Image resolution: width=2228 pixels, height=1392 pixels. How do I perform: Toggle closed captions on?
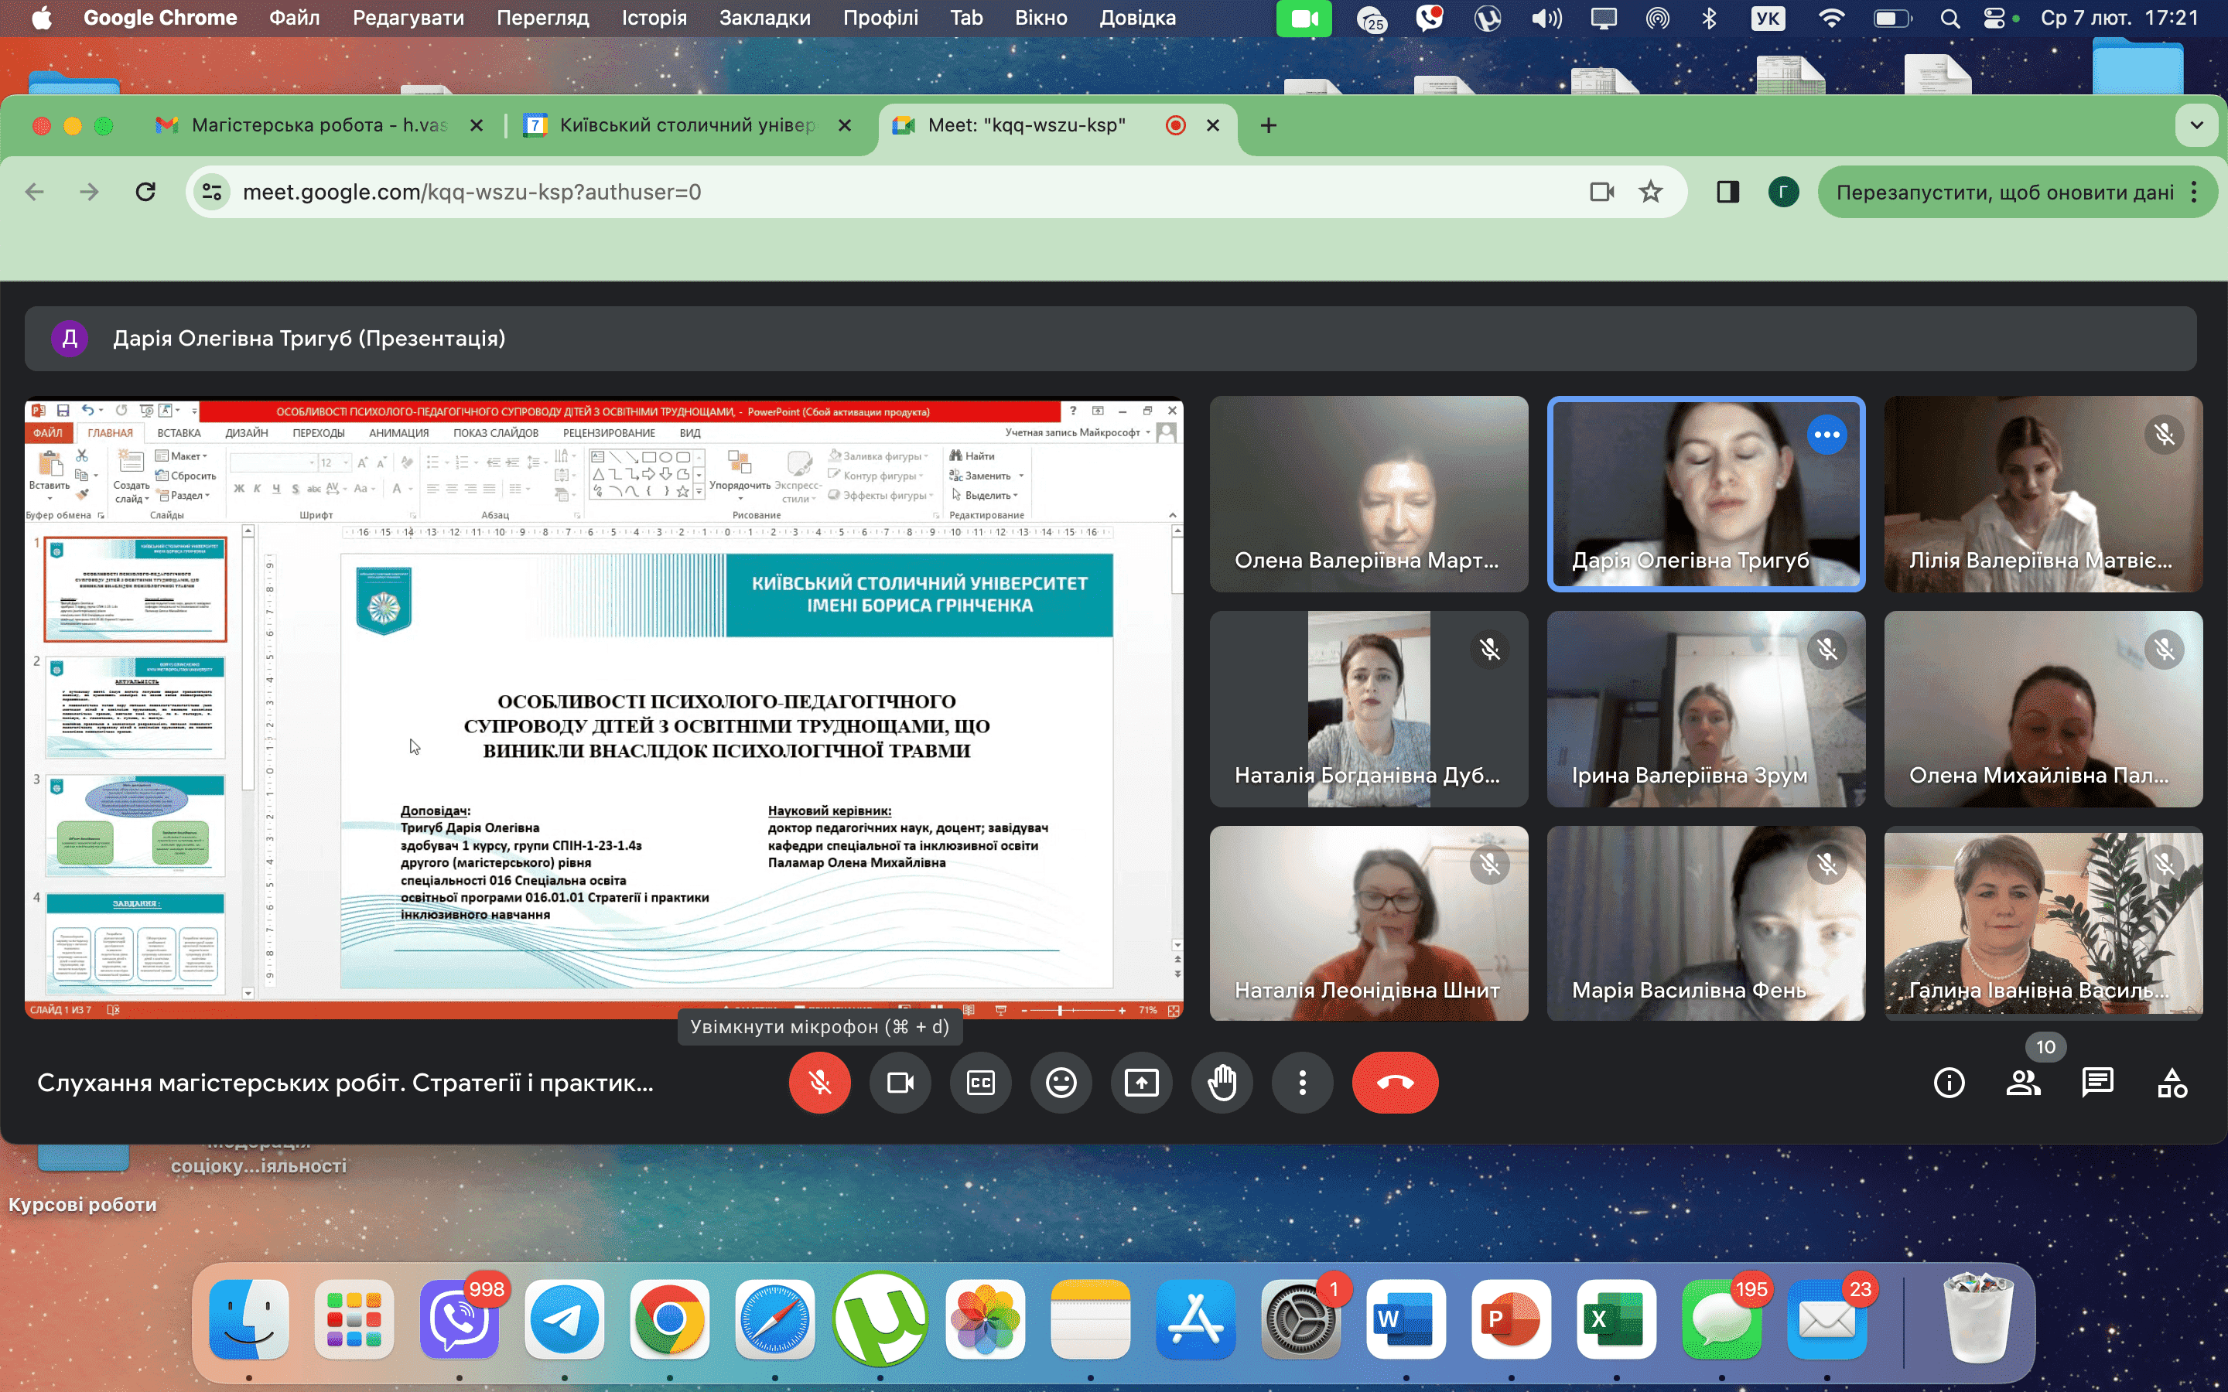point(980,1083)
